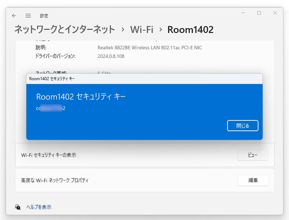Click the Room1402 セキュリティ キー dialog title bar
Screen dimensions: 289x220
click(x=104, y=79)
